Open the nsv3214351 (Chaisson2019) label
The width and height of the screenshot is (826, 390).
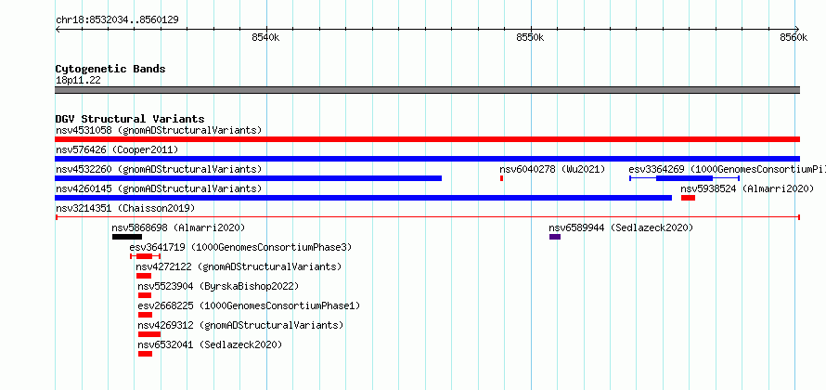[125, 208]
